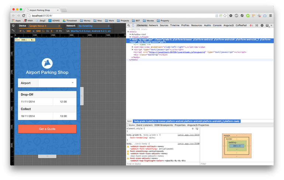Image resolution: width=284 pixels, height=180 pixels.
Task: Switch to the Sources panel tab
Action: (164, 25)
